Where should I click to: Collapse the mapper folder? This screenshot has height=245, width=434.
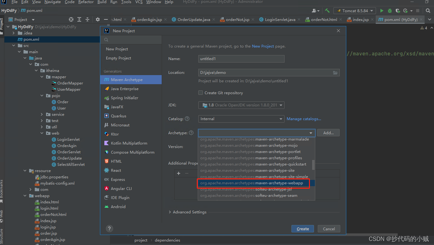(42, 77)
